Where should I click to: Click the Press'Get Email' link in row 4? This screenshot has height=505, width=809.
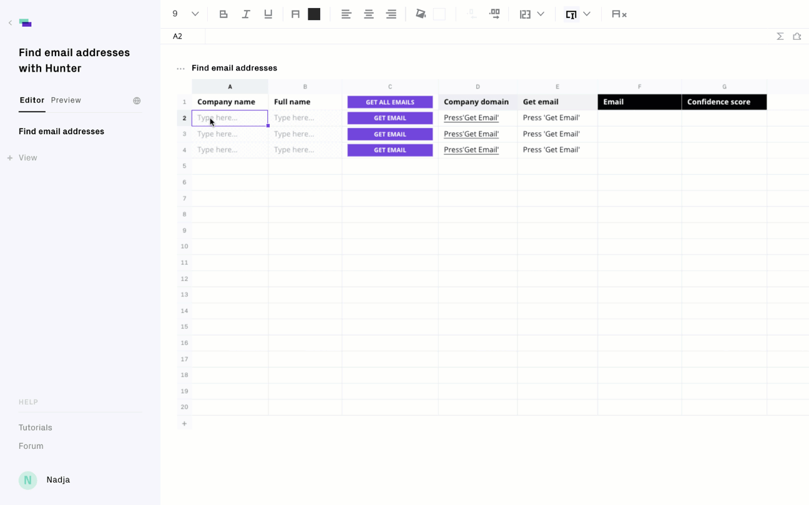[471, 150]
